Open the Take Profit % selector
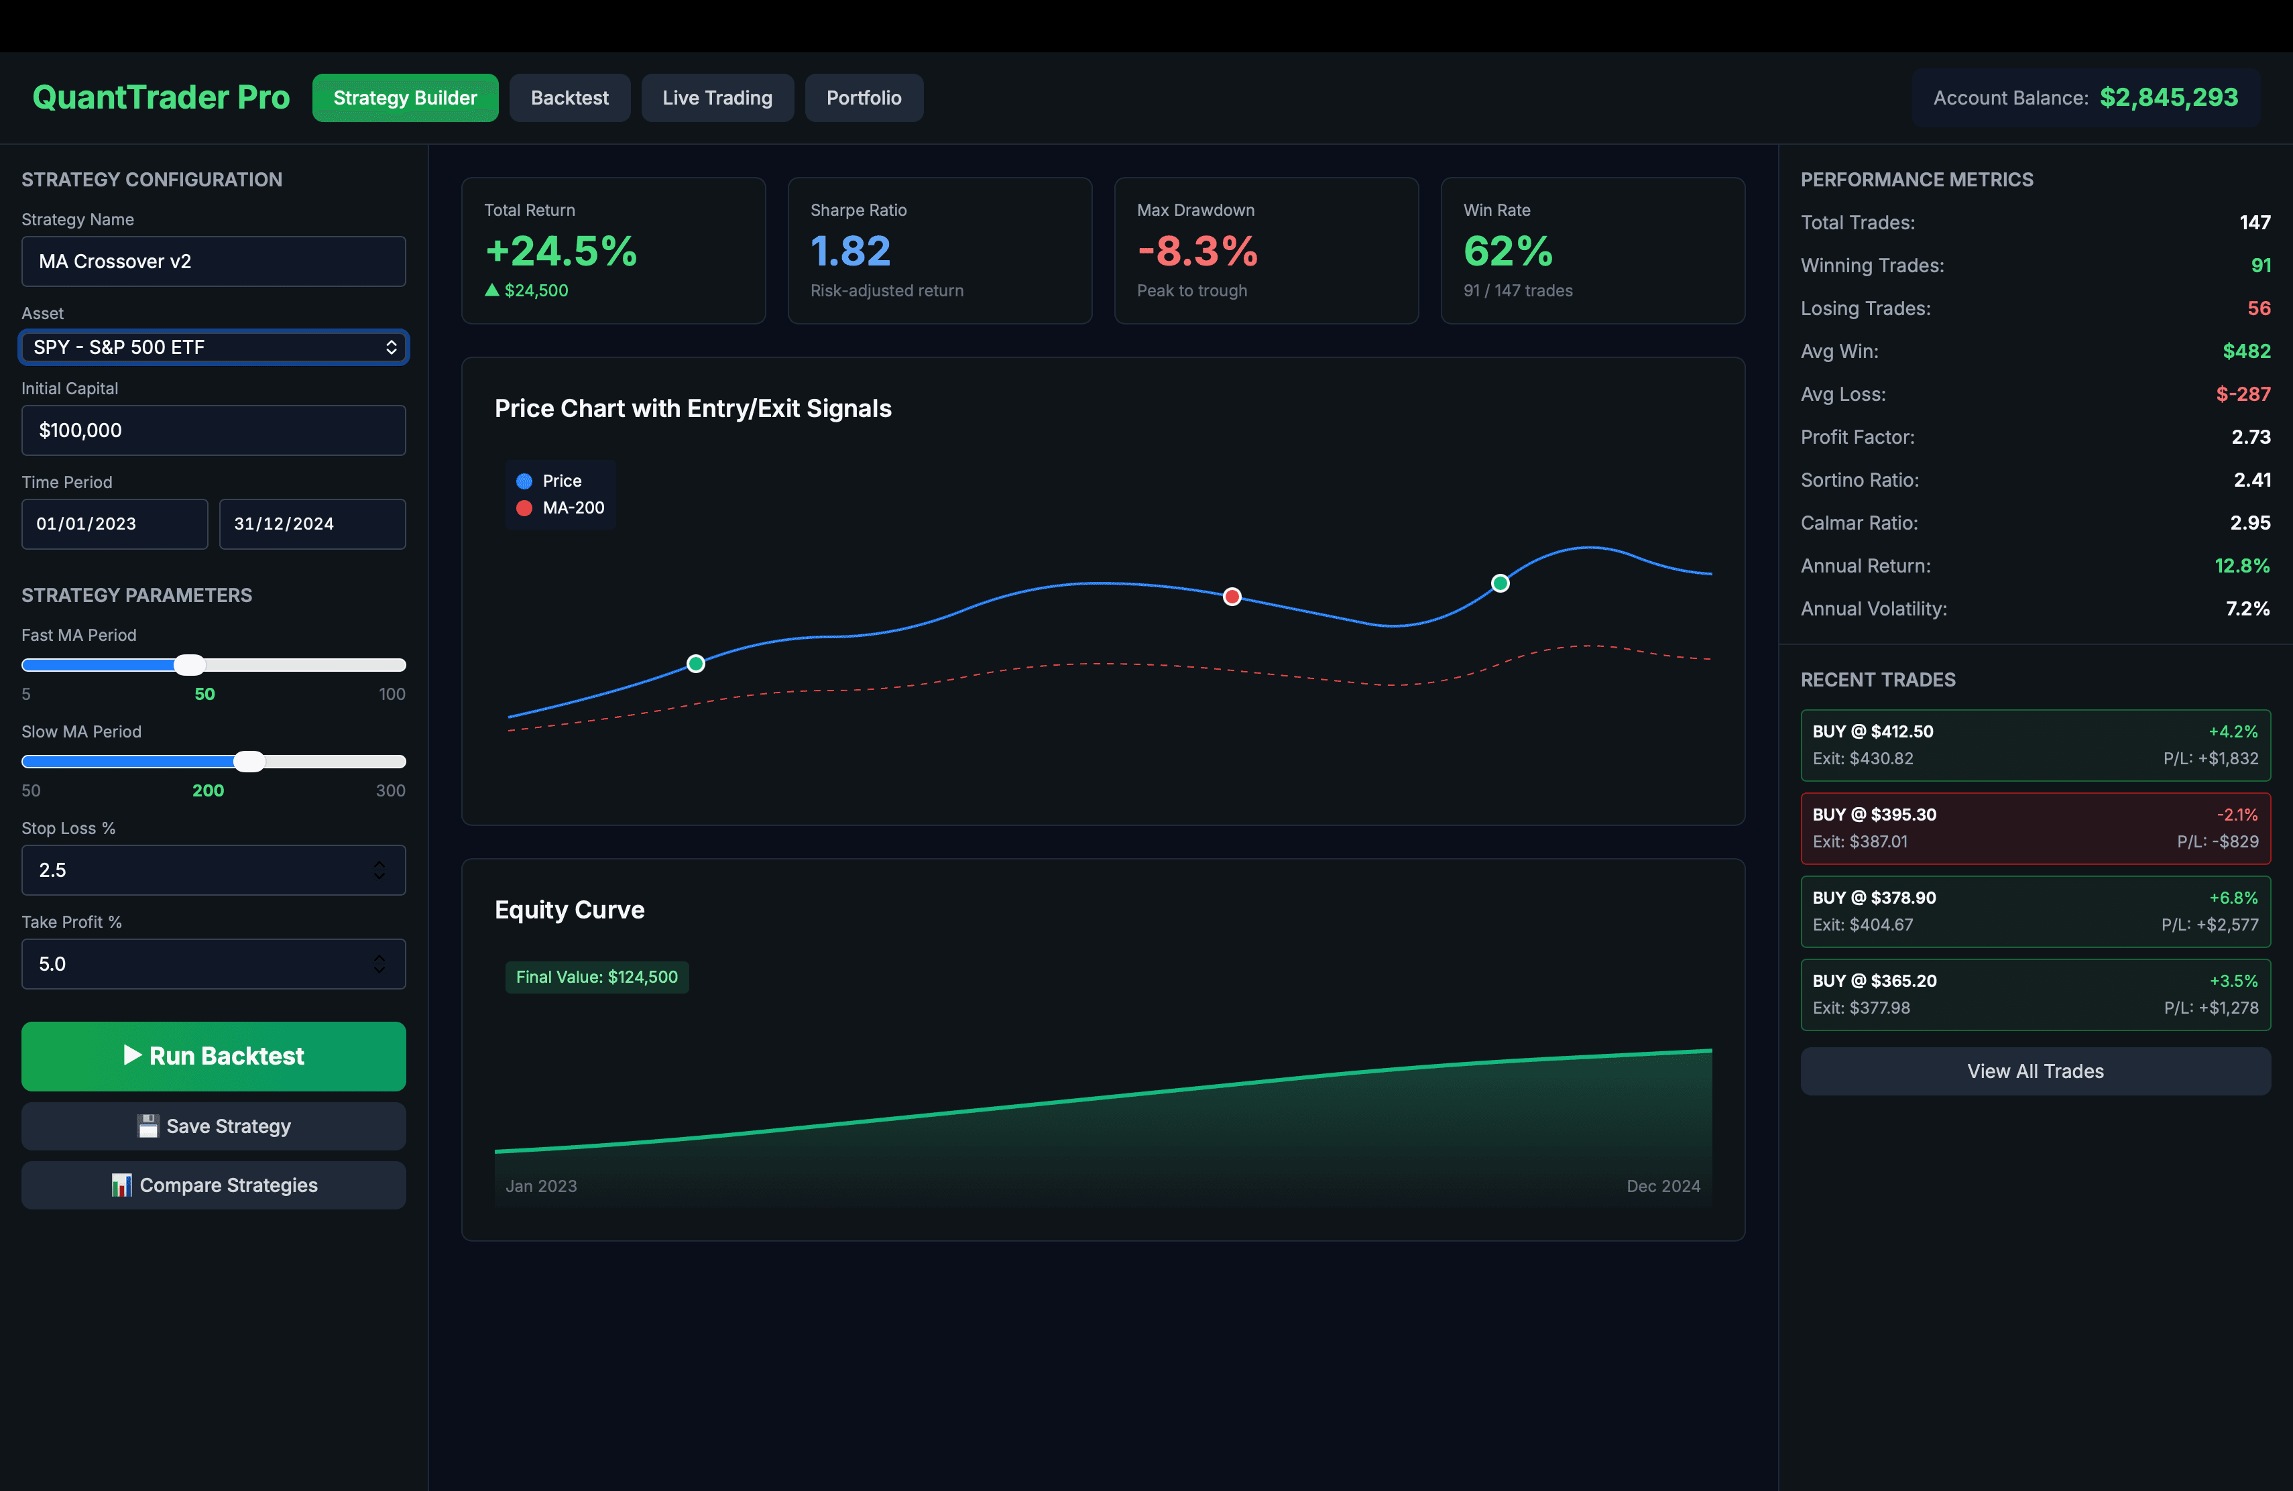This screenshot has height=1491, width=2293. (x=213, y=964)
